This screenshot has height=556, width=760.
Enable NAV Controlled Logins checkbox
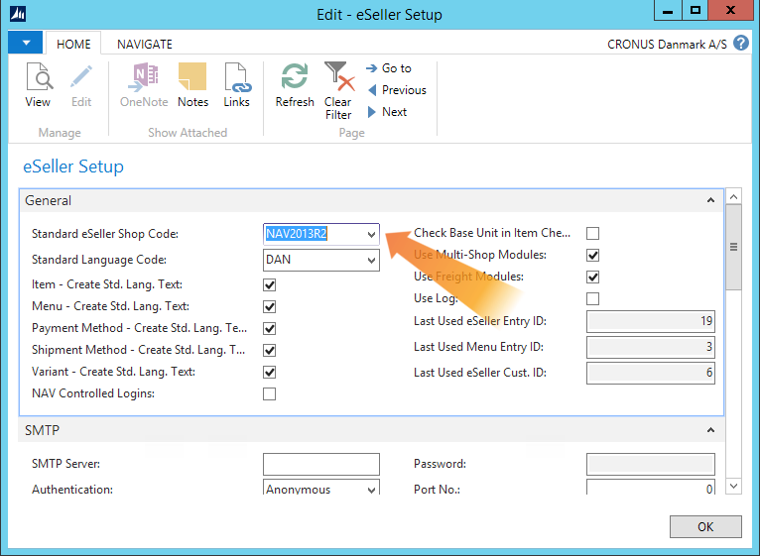(x=270, y=393)
